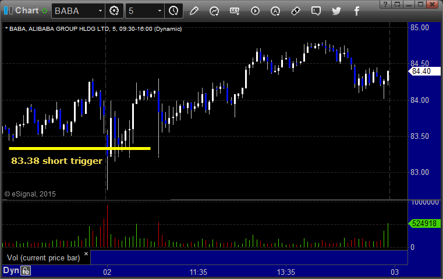This screenshot has width=443, height=279.
Task: Click the 11:35 time axis label
Action: (198, 272)
